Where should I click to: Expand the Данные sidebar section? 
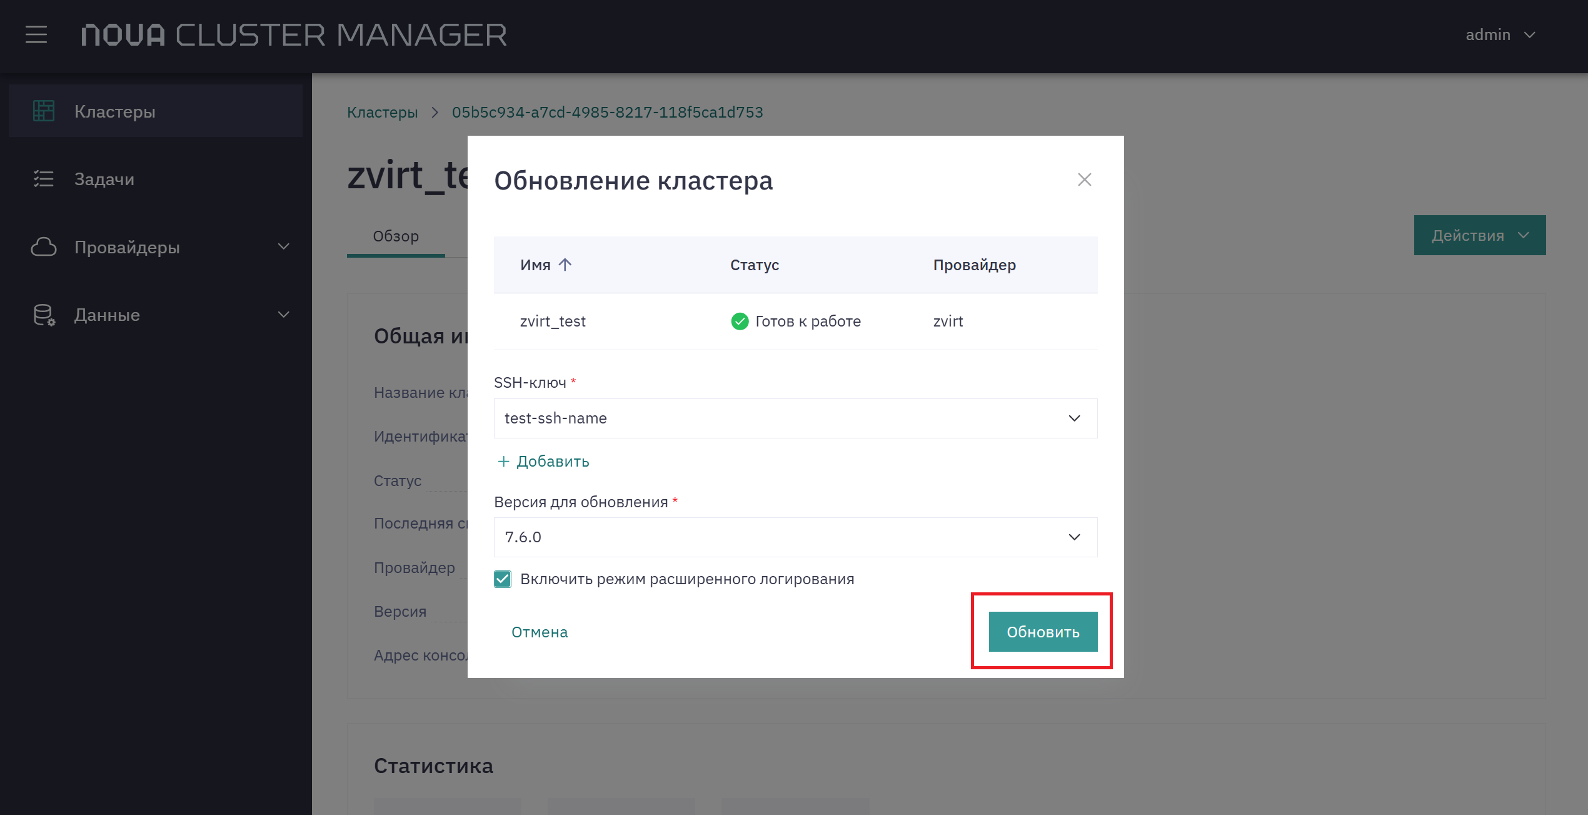pyautogui.click(x=284, y=315)
